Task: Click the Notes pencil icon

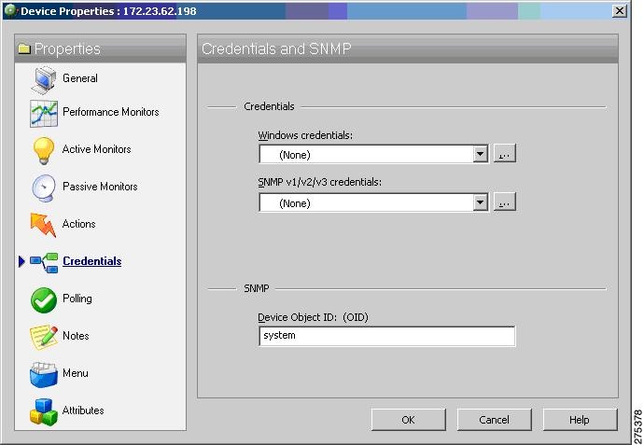Action: (x=44, y=337)
